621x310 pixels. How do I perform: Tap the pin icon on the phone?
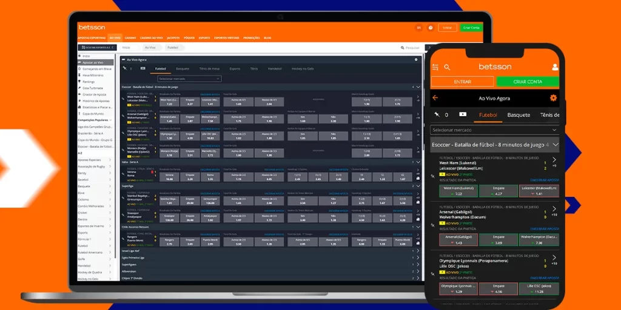437,114
